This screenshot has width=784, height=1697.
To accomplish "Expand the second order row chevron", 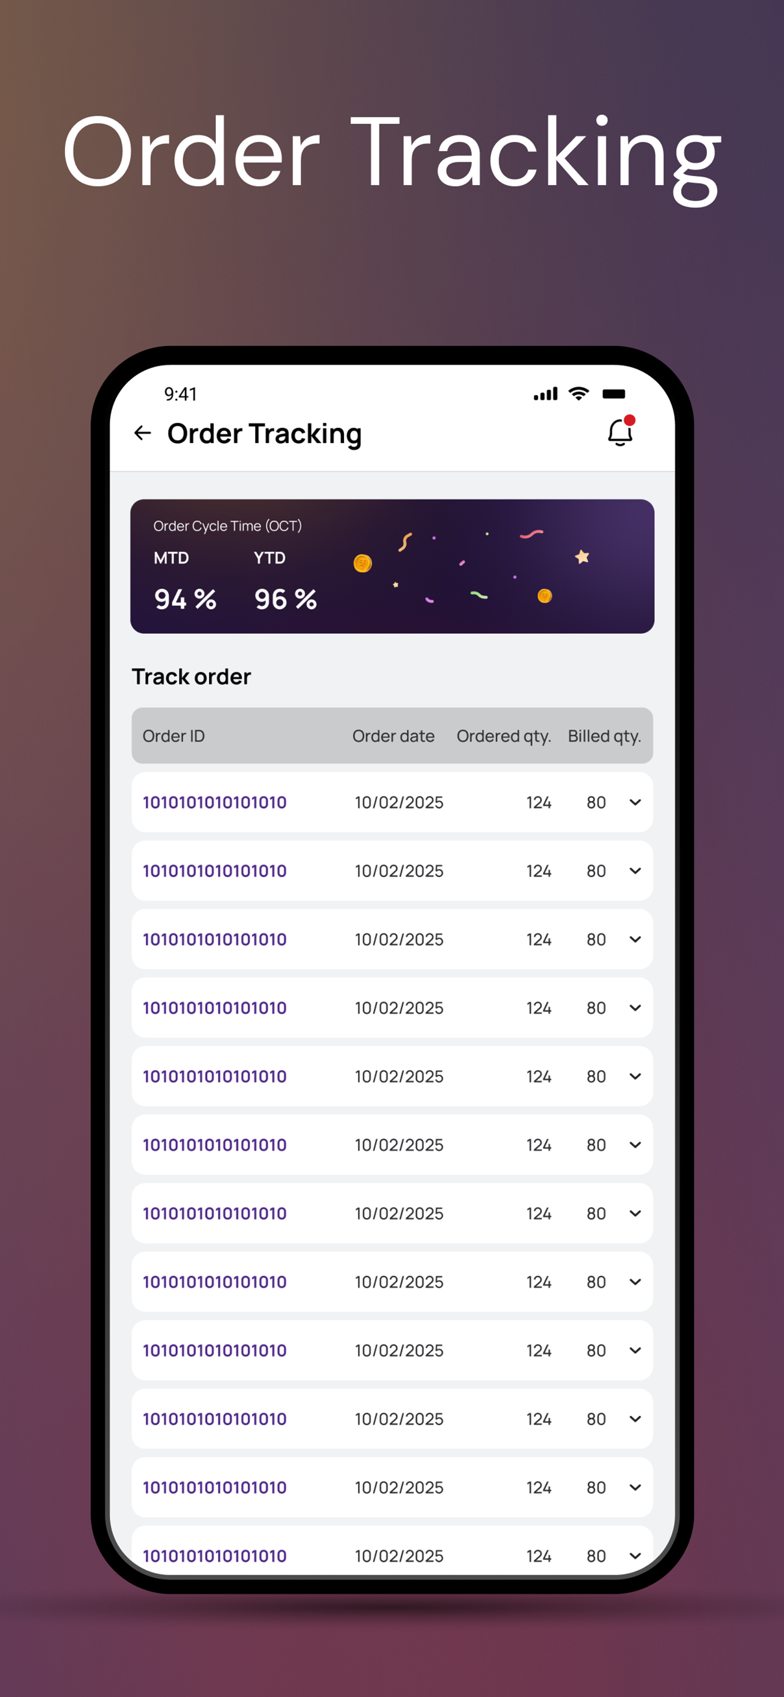I will pos(635,871).
